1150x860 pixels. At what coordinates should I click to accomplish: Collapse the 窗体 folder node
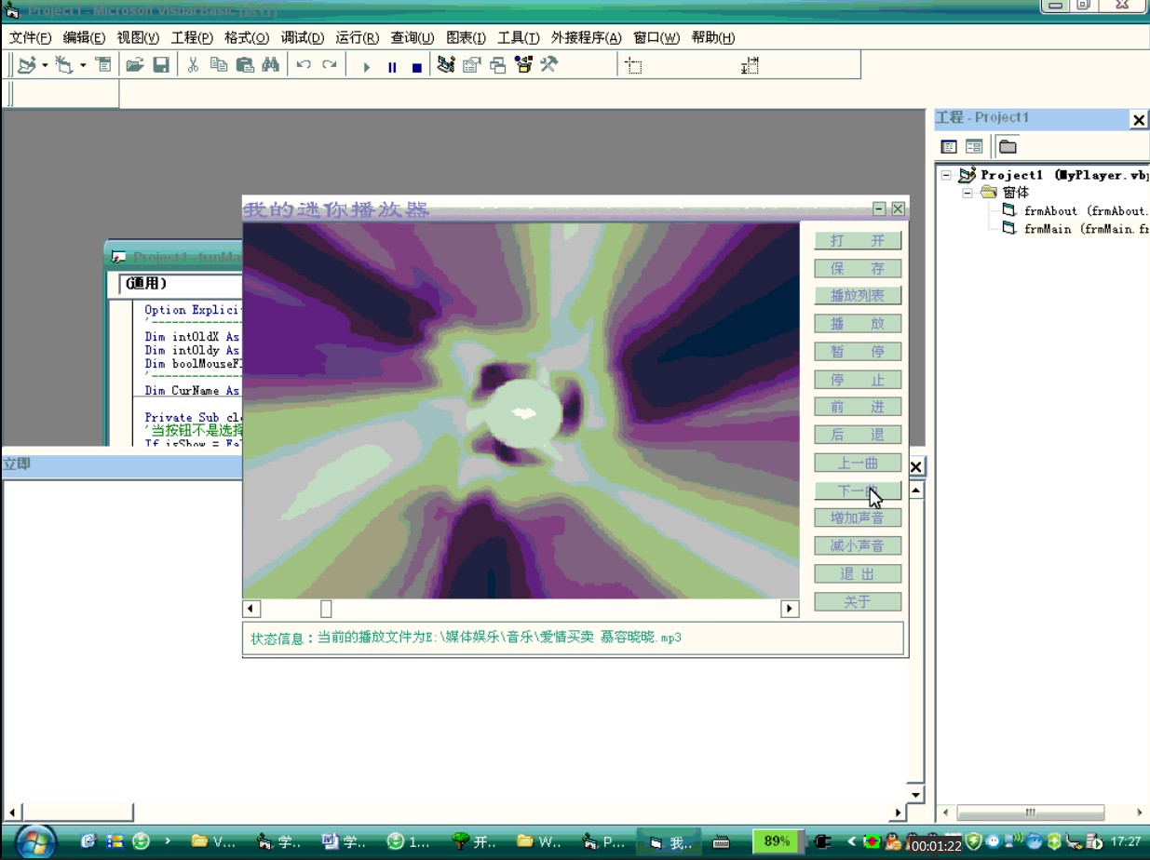967,193
